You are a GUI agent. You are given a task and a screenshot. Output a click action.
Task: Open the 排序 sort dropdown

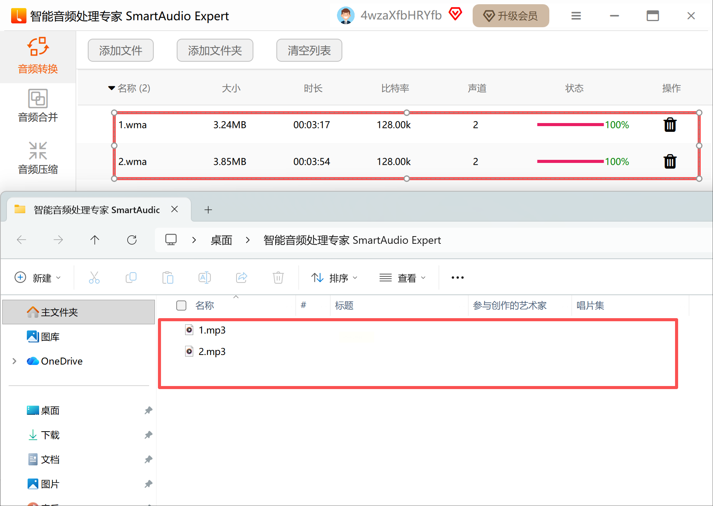click(x=334, y=278)
